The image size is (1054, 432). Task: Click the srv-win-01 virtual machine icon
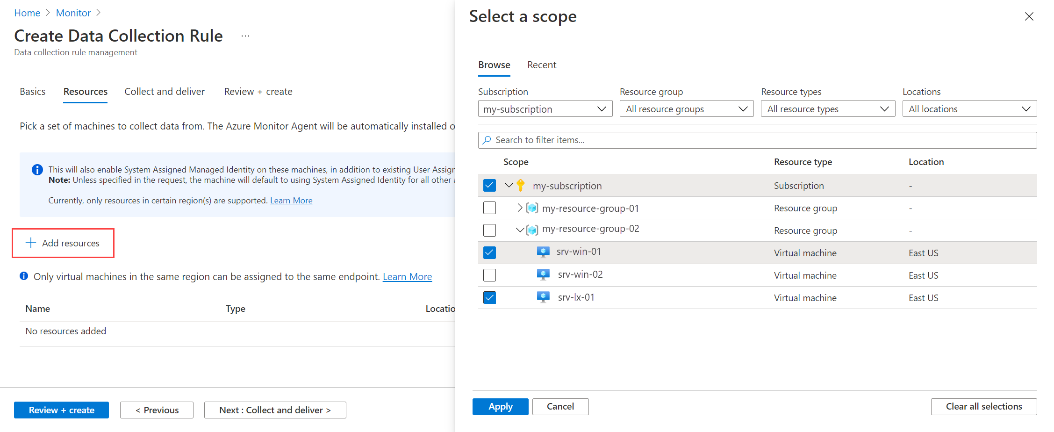pos(543,252)
